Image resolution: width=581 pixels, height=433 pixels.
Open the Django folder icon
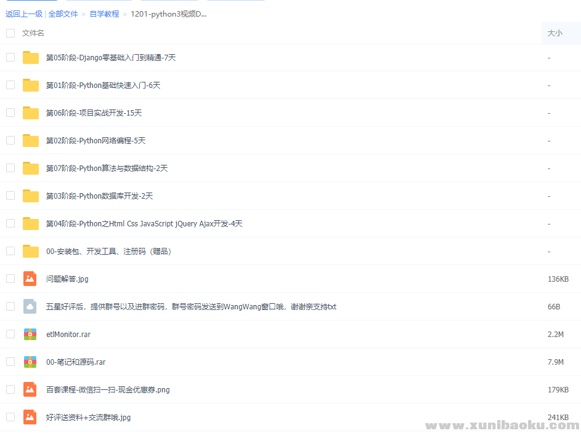pos(30,57)
